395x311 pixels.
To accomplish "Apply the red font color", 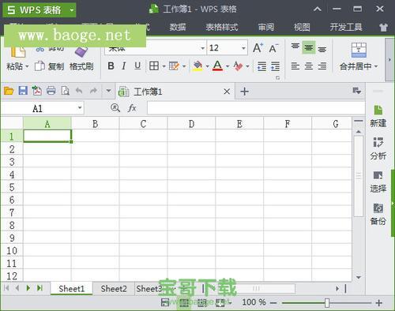I will (x=217, y=66).
